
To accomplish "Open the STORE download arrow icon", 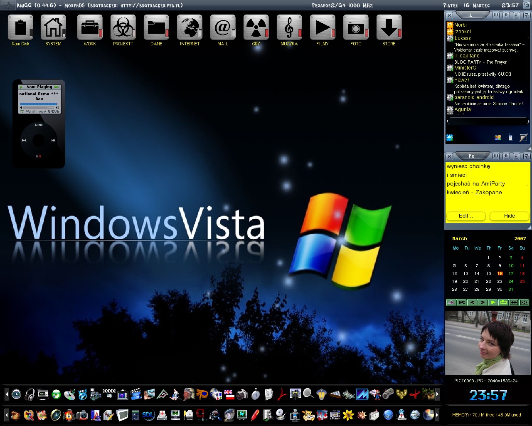I will [389, 27].
